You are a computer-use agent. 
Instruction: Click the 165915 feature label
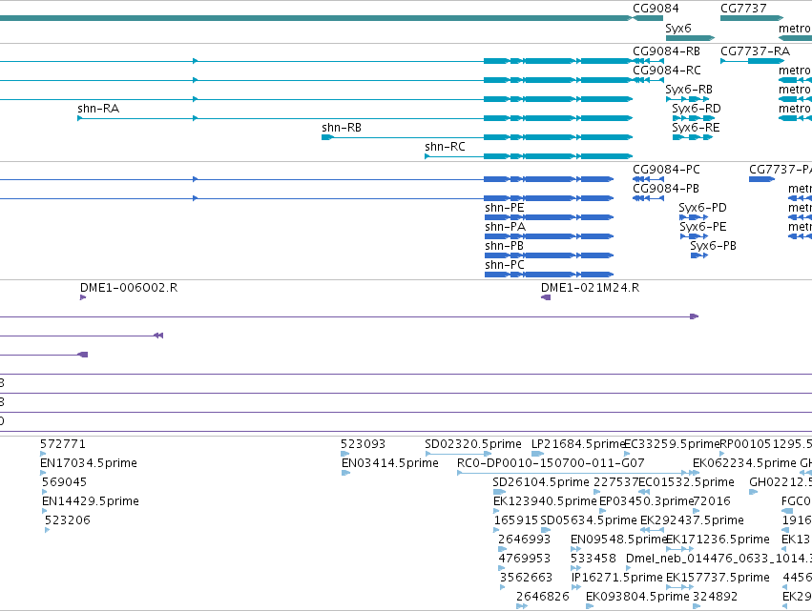[x=516, y=520]
